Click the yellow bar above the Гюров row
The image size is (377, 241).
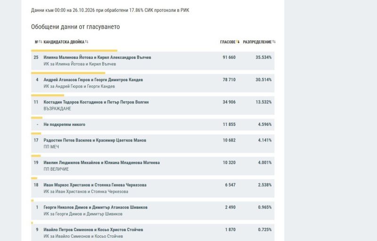[68, 73]
